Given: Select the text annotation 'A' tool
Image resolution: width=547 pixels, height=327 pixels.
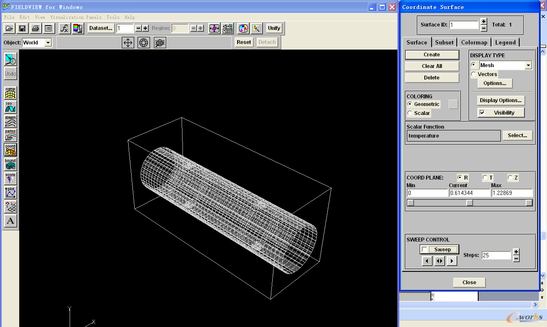Looking at the screenshot, I should (10, 221).
